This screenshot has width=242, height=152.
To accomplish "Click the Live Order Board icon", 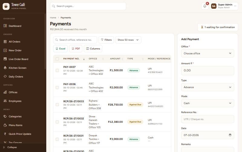I will (x=5, y=59).
